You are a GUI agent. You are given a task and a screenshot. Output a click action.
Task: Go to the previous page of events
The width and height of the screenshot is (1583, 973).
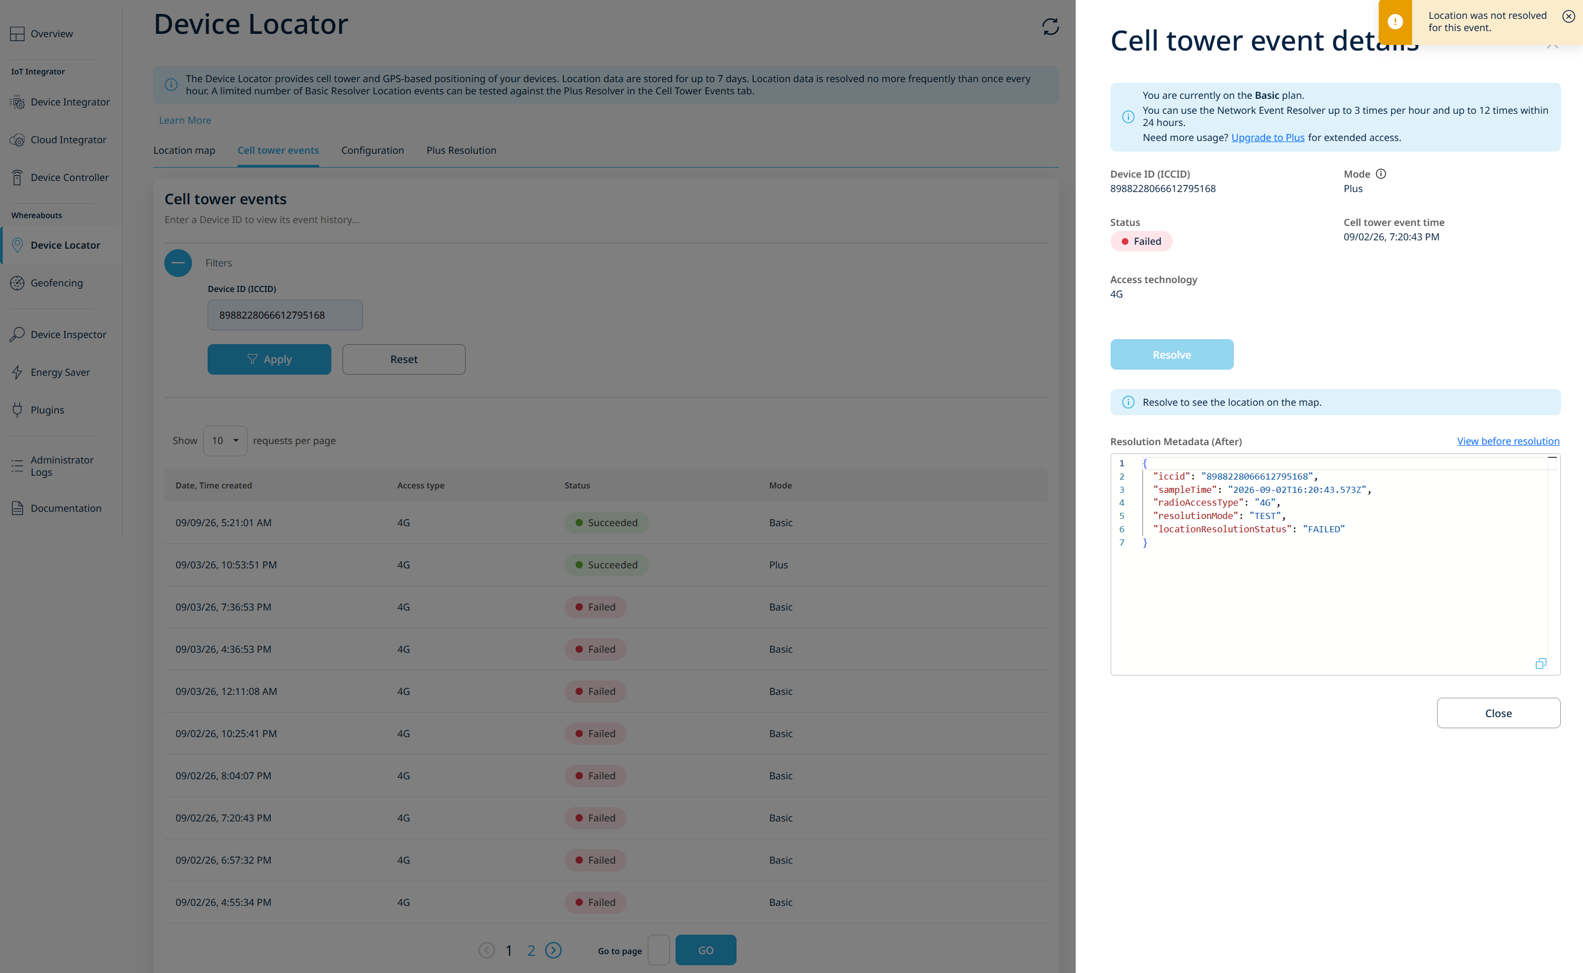coord(486,950)
